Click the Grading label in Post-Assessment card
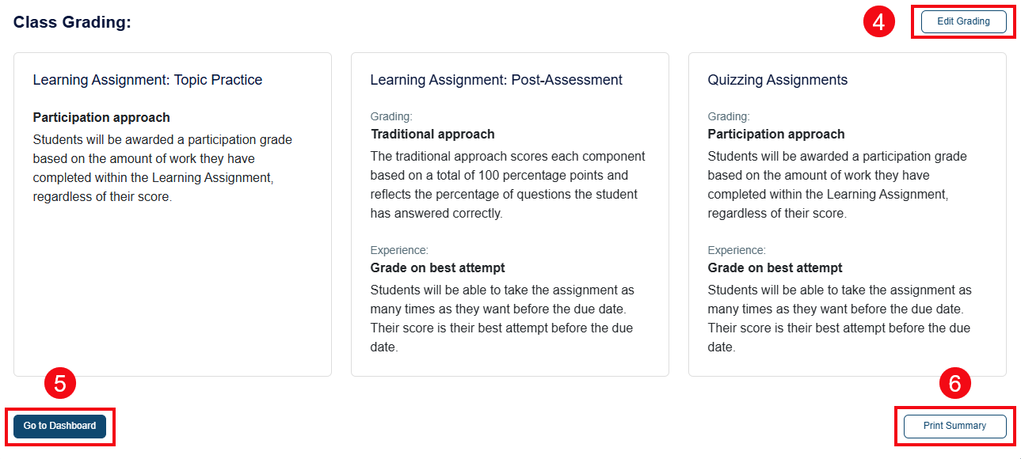The width and height of the screenshot is (1021, 459). click(x=390, y=116)
